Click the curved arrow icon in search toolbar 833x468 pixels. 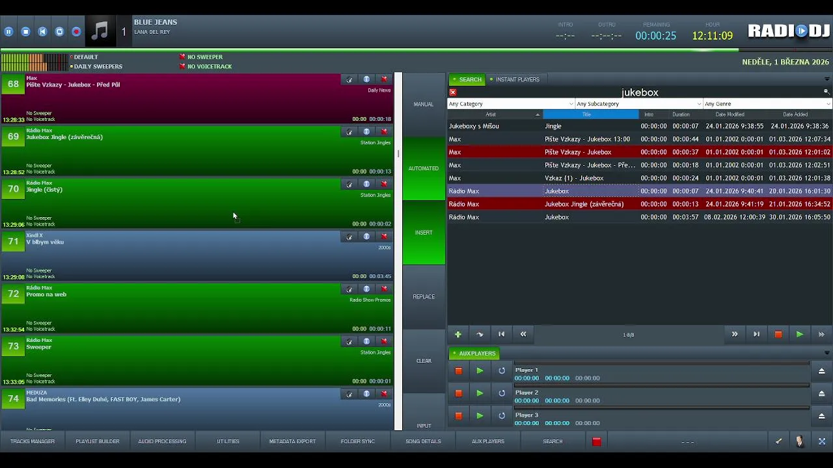[x=480, y=335]
